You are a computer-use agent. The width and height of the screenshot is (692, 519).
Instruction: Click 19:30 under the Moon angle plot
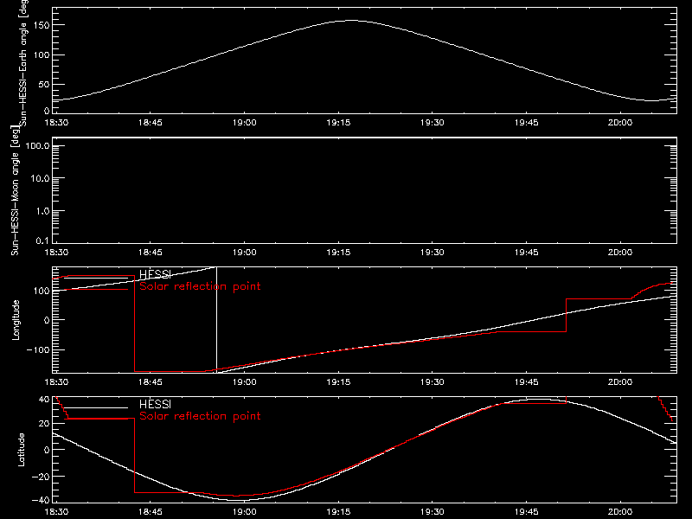(432, 253)
